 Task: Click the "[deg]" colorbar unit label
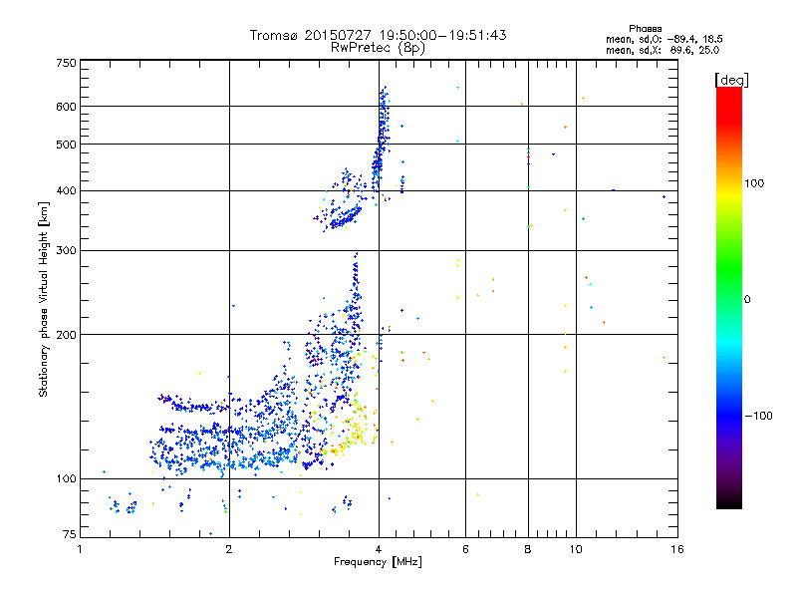tap(731, 80)
